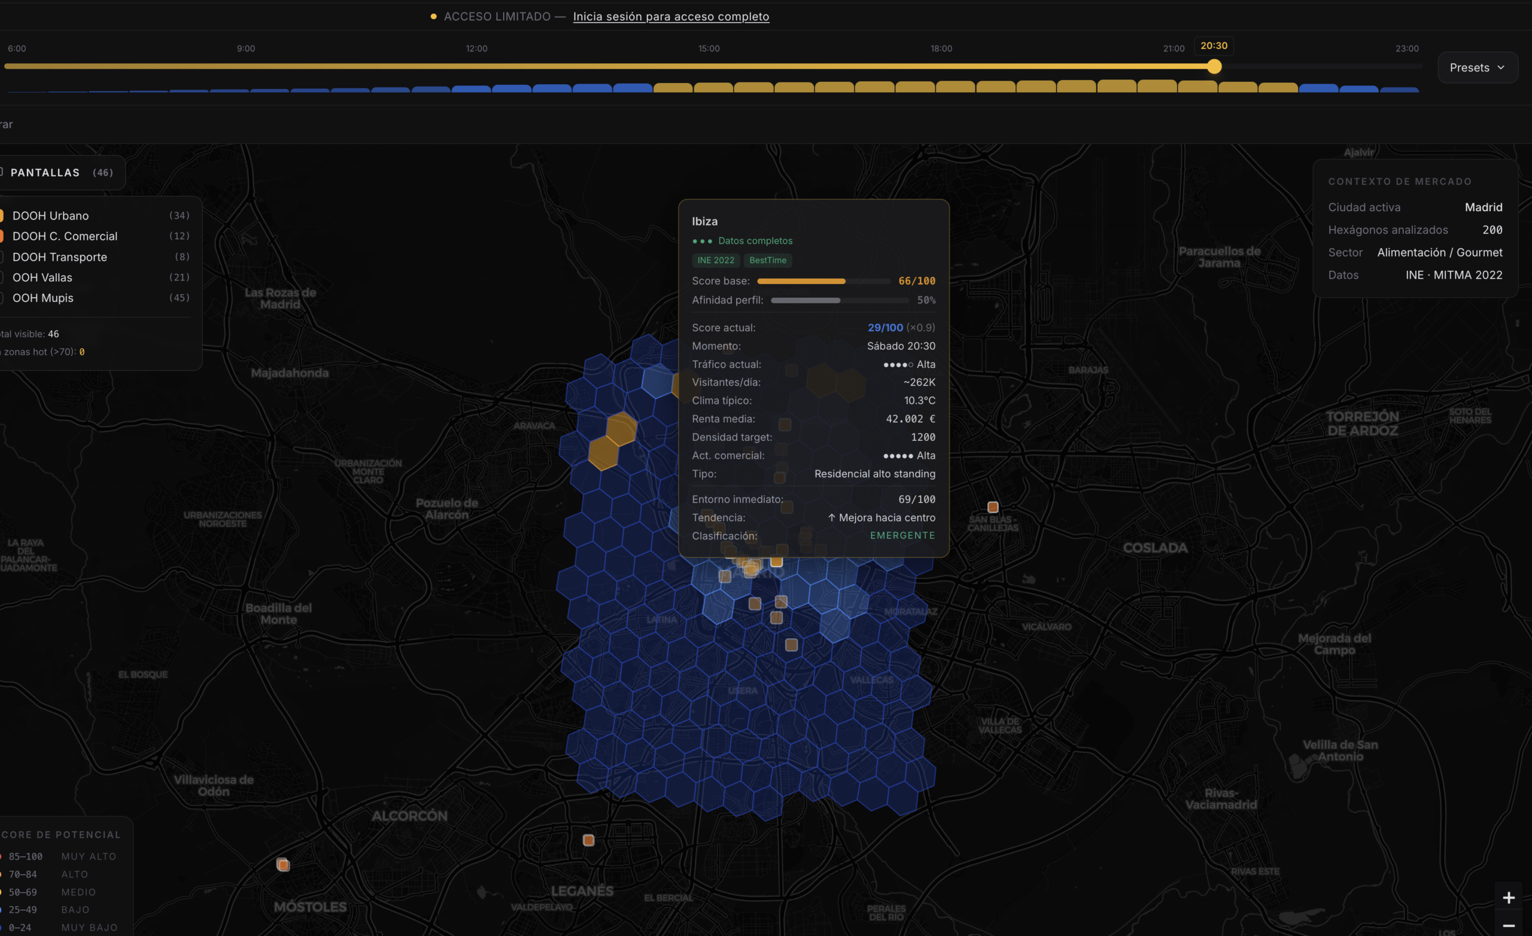This screenshot has height=936, width=1532.
Task: Zoom in using the map plus control
Action: 1509,897
